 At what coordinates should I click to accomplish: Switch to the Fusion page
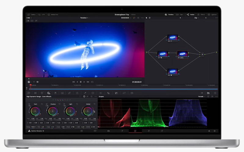pyautogui.click(x=122, y=131)
